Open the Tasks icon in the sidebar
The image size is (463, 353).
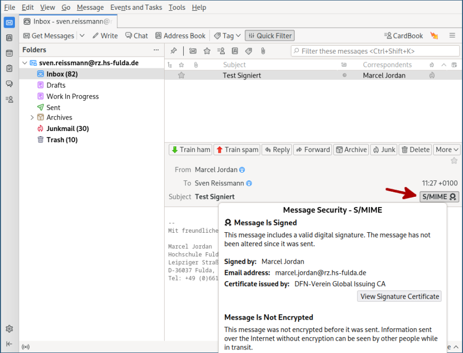point(9,68)
